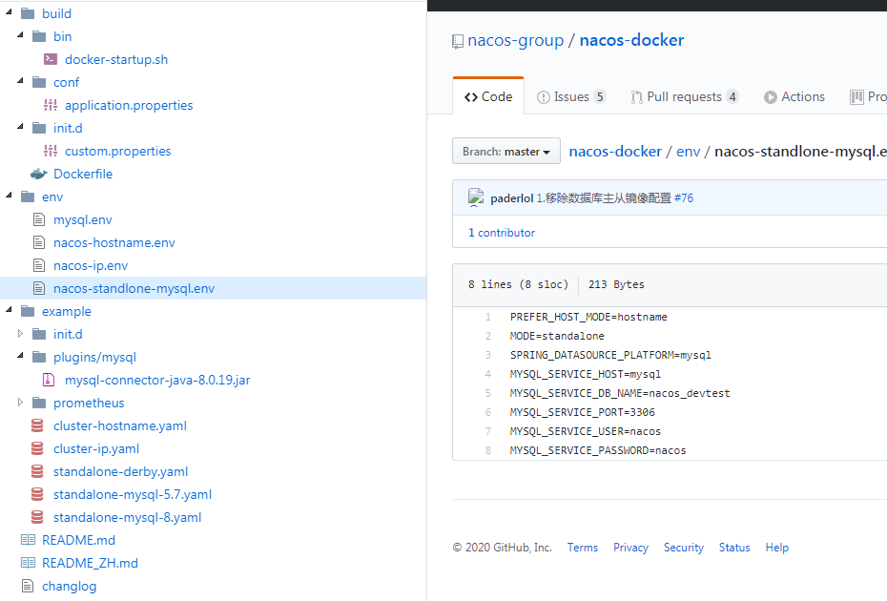Click the application.properties settings file icon
887x601 pixels.
coord(51,105)
